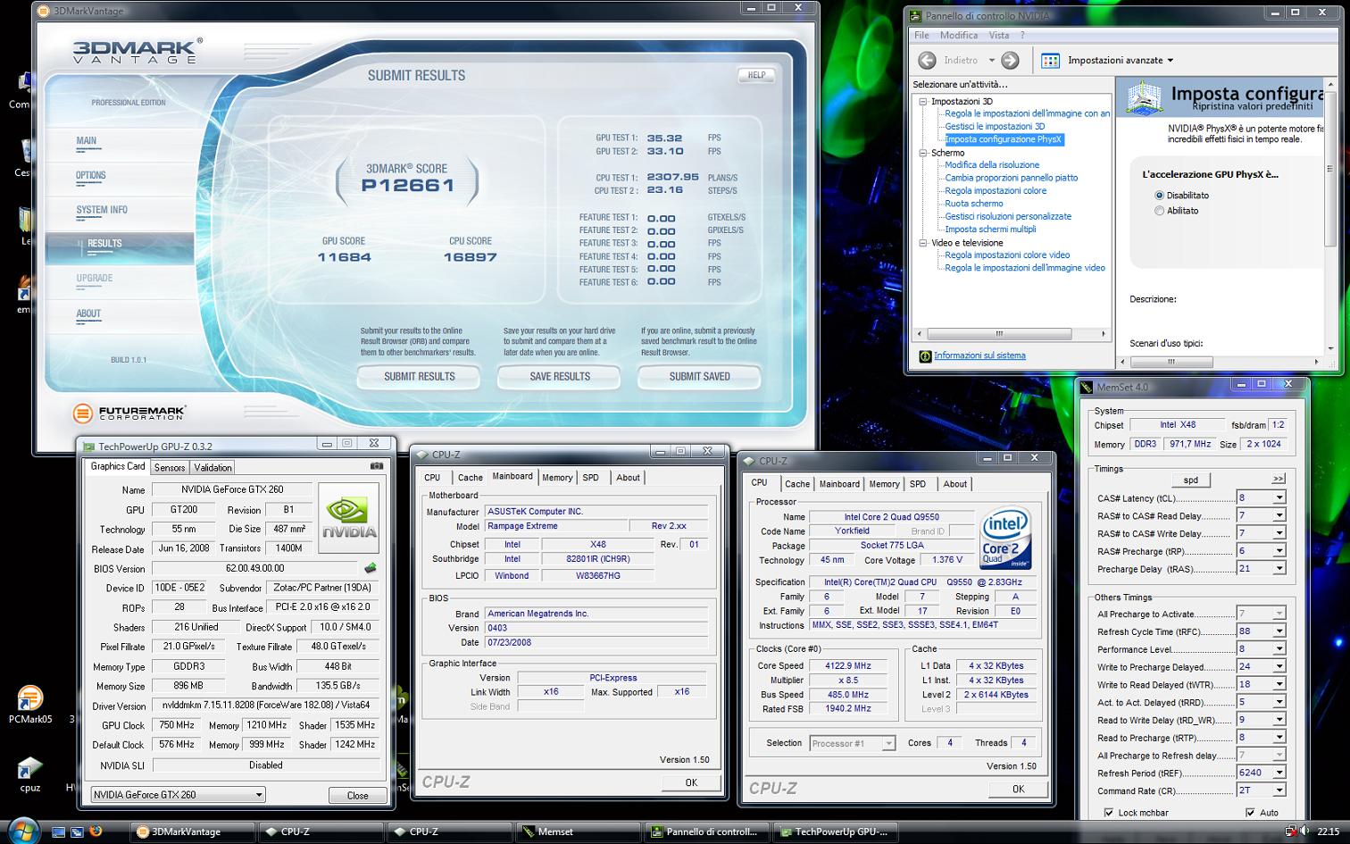Open the RAS# Precharge (tRP) dropdown

click(x=1279, y=551)
